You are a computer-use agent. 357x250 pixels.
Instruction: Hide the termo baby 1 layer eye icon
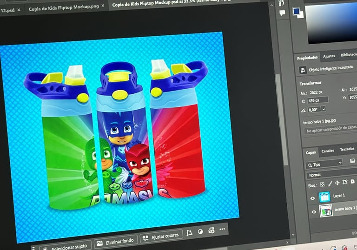(x=314, y=212)
